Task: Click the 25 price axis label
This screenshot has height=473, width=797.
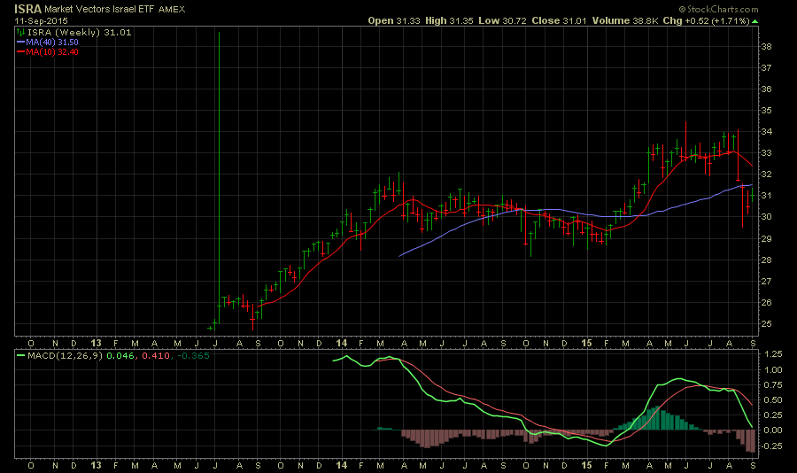Action: click(766, 324)
